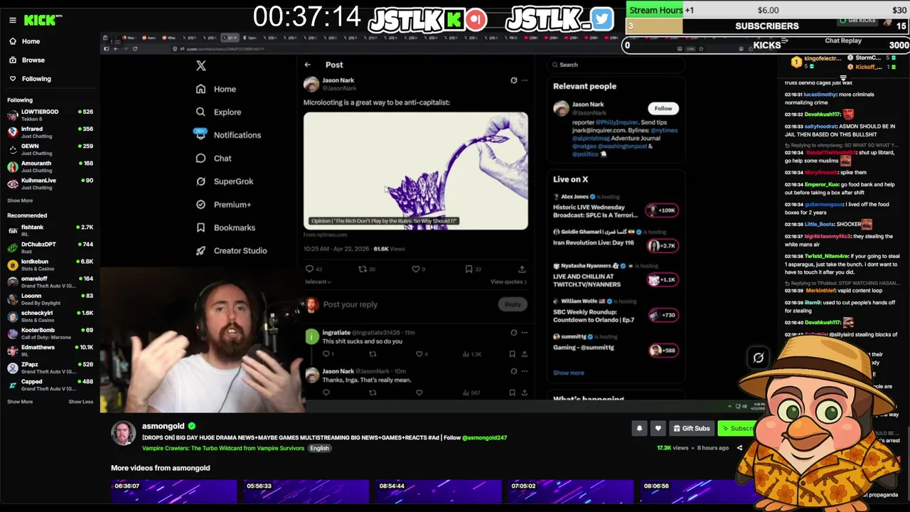
Task: Open Chat in X sidebar
Action: click(x=213, y=158)
